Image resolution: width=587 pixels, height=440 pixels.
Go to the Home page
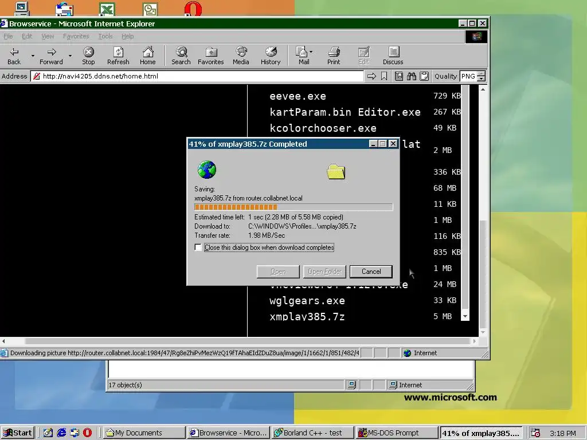(148, 56)
